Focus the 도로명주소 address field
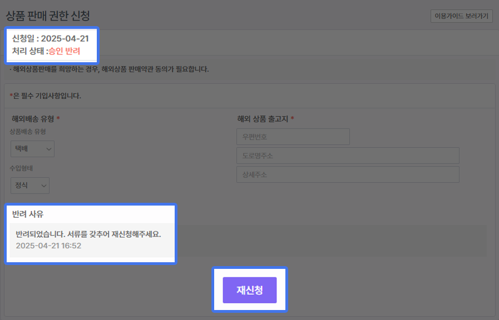The width and height of the screenshot is (499, 320). pos(347,156)
